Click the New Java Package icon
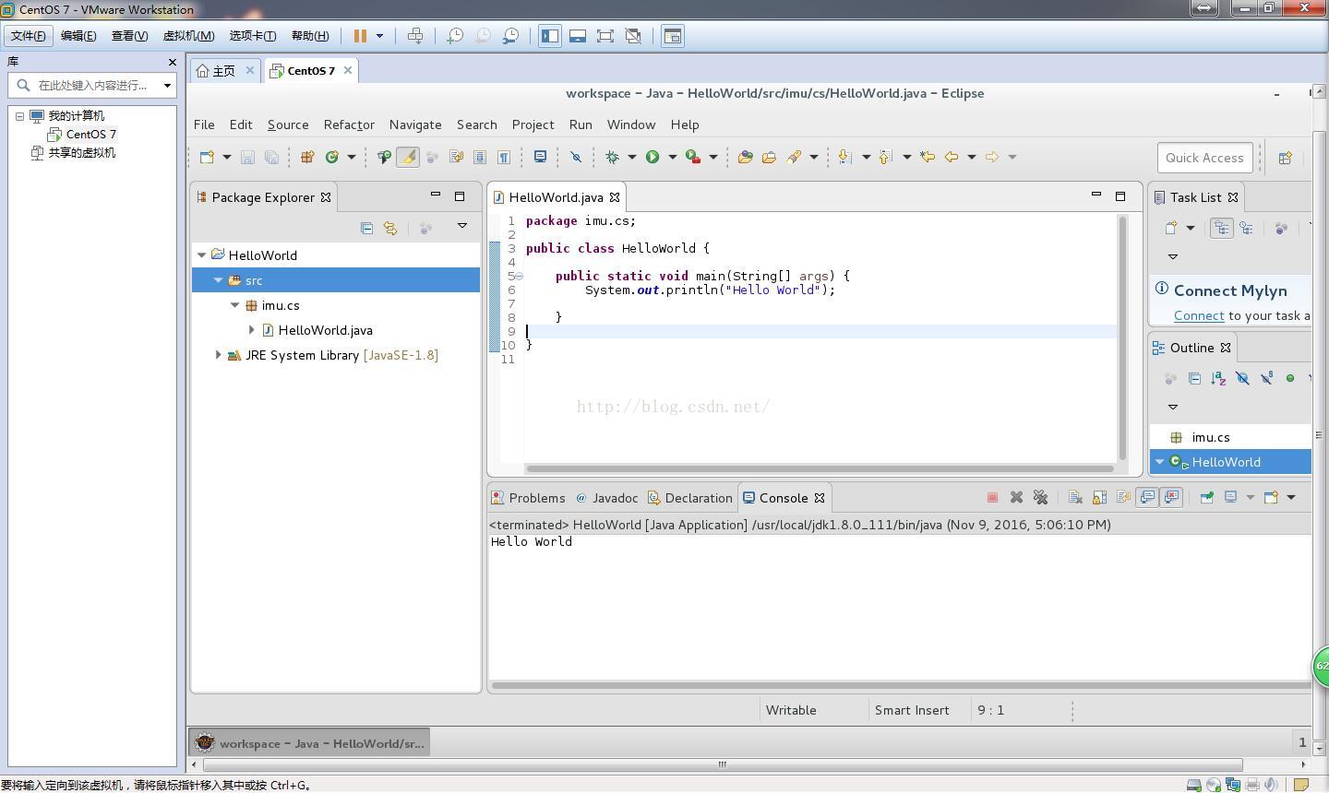This screenshot has height=793, width=1329. coord(307,157)
